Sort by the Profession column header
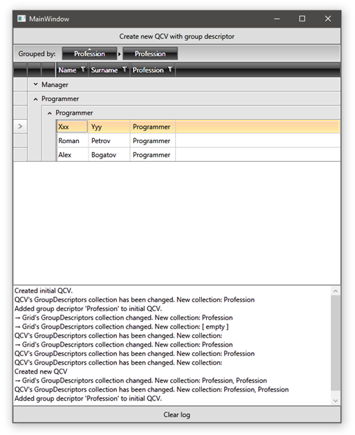Screen dimensions: 355x435 click(148, 70)
